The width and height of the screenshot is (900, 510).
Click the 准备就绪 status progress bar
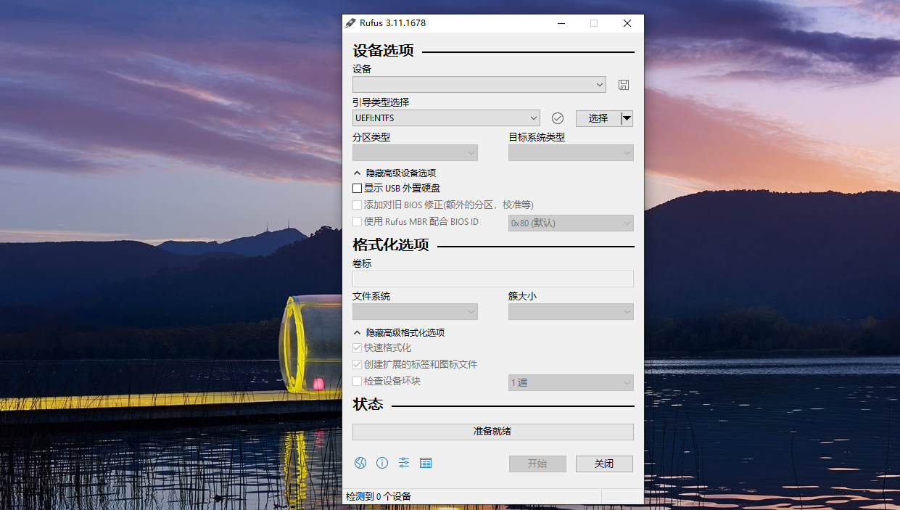tap(493, 432)
